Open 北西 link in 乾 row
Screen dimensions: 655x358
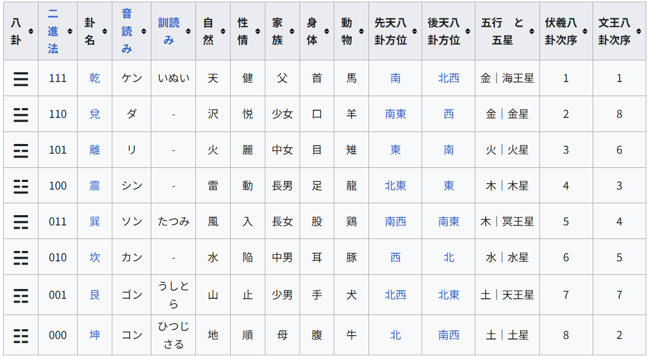(x=449, y=78)
